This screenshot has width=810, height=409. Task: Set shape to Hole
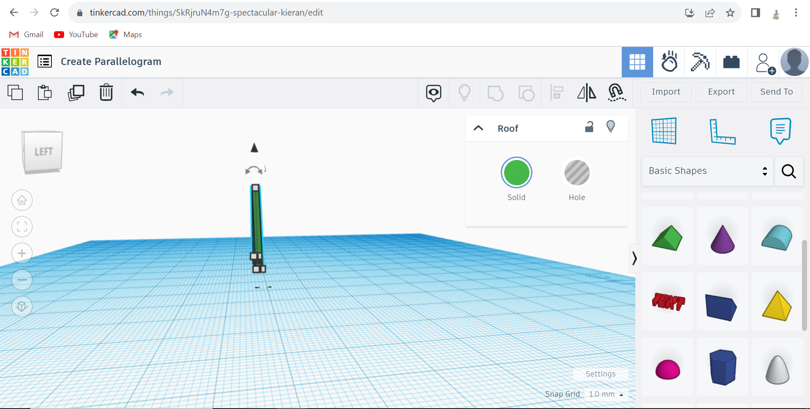[577, 173]
